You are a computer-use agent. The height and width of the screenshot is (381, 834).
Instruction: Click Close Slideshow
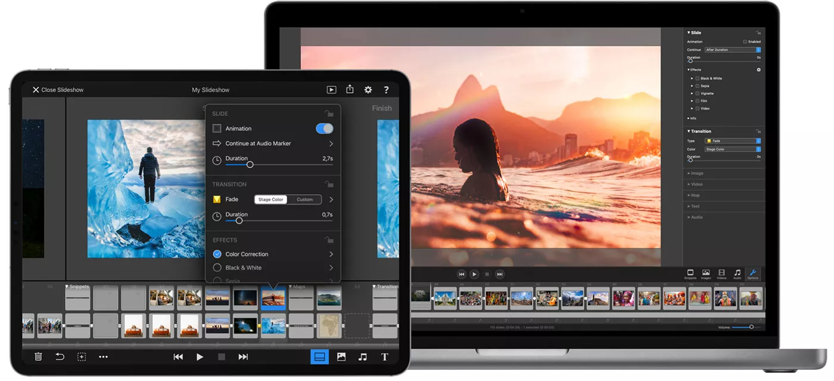point(58,90)
